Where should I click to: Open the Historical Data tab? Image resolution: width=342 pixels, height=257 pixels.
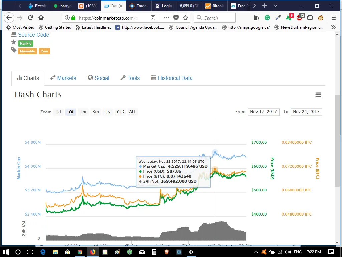pyautogui.click(x=172, y=78)
